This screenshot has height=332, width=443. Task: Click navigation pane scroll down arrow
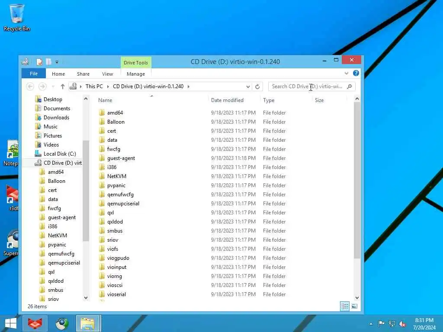pyautogui.click(x=86, y=297)
